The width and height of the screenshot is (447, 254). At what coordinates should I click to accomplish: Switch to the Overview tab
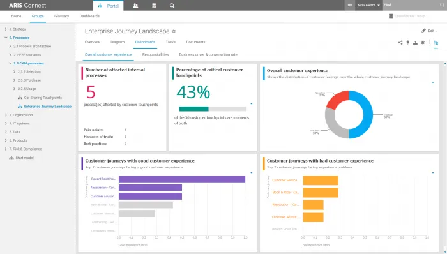93,42
